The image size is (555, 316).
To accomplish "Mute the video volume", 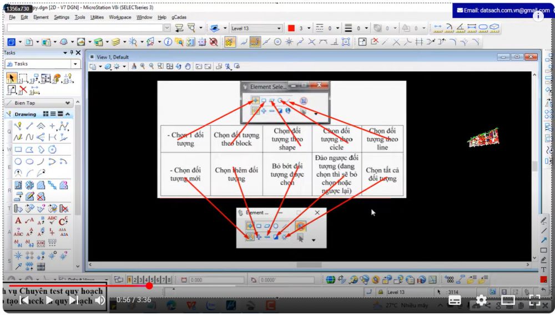I will pyautogui.click(x=100, y=300).
